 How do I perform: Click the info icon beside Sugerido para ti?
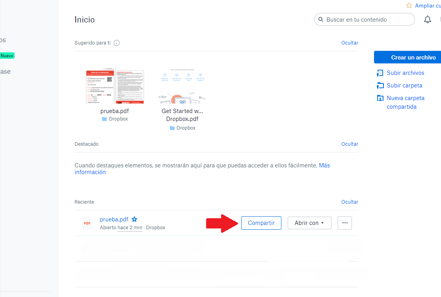click(116, 43)
